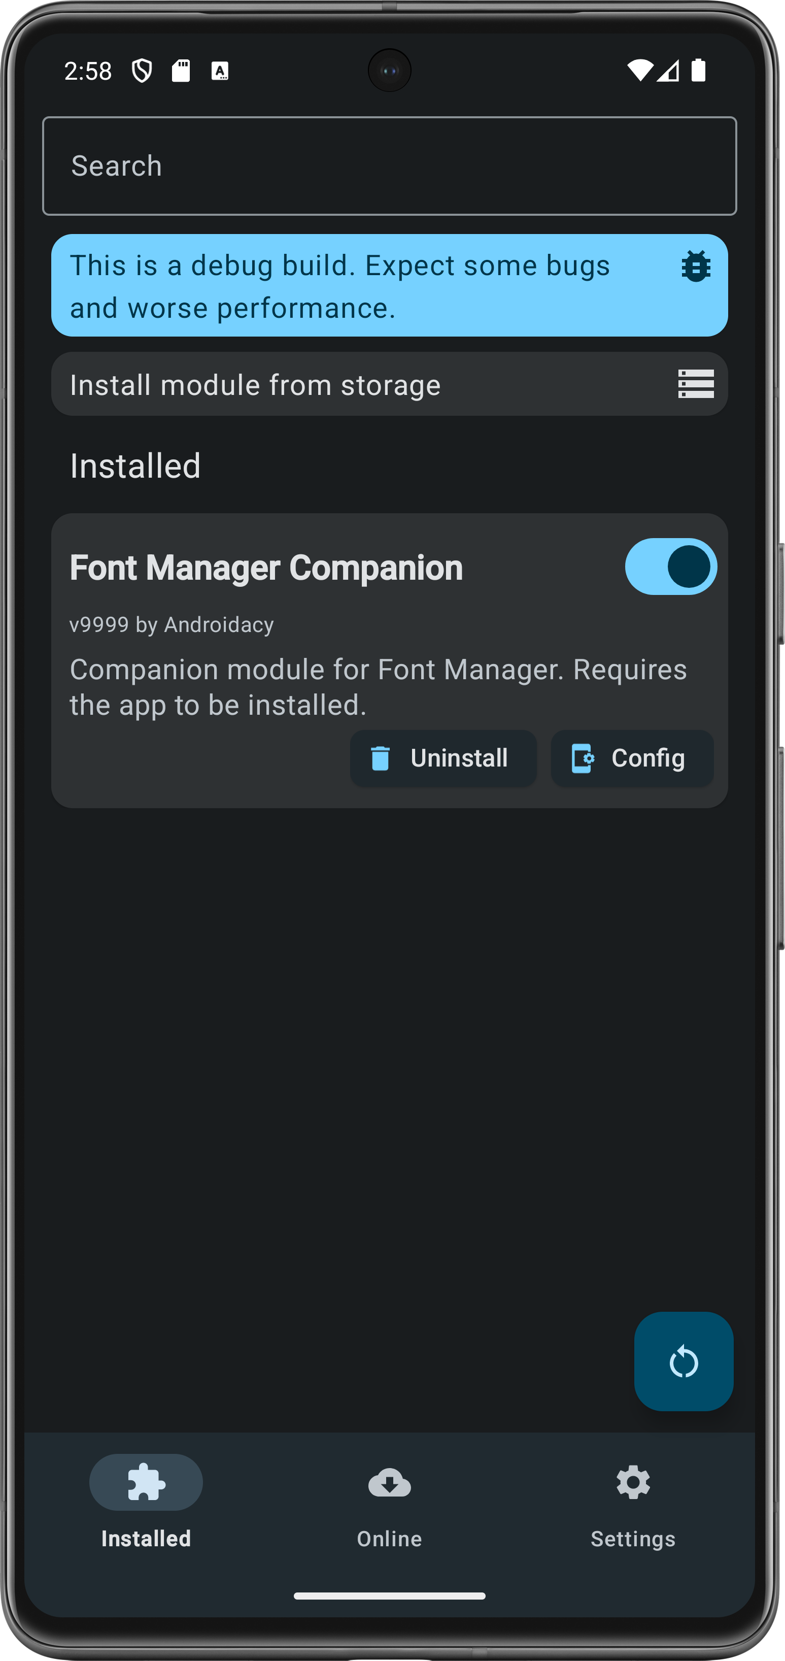Switch to the Online tab label

[x=389, y=1539]
